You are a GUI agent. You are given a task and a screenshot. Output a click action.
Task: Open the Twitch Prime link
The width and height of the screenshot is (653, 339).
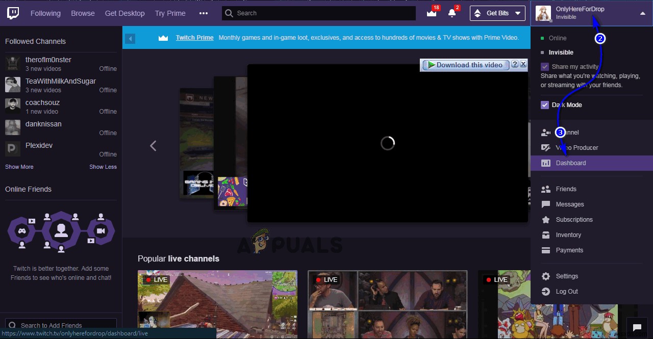194,37
